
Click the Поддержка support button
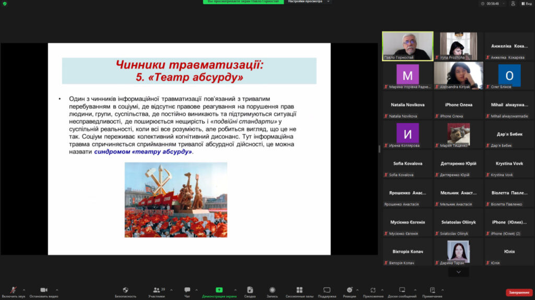click(x=327, y=290)
